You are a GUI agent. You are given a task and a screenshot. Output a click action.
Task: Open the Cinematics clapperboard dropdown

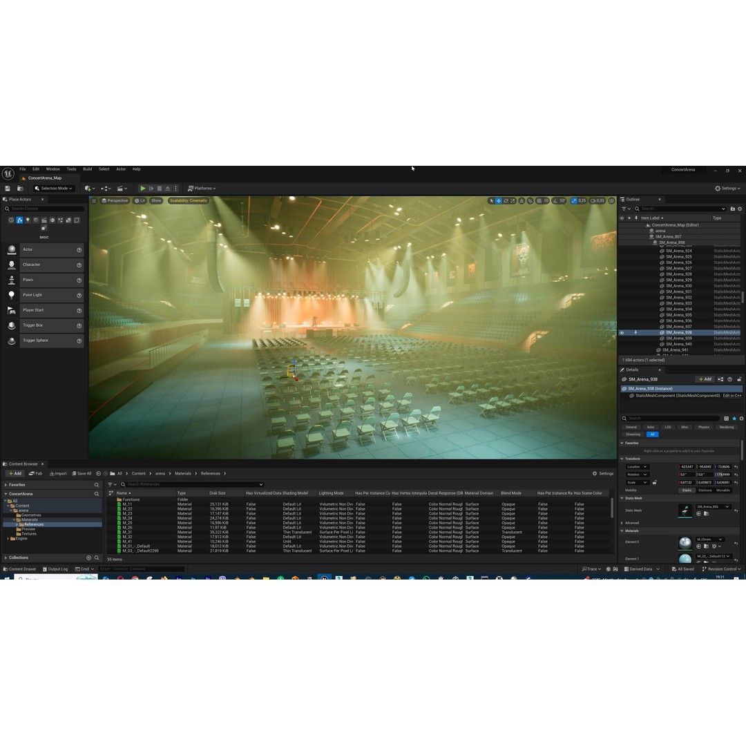(x=122, y=189)
